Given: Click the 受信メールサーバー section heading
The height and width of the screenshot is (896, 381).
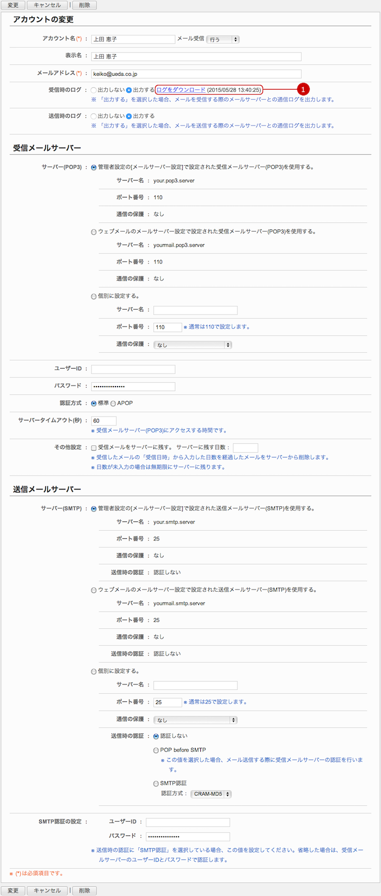Looking at the screenshot, I should click(x=47, y=148).
